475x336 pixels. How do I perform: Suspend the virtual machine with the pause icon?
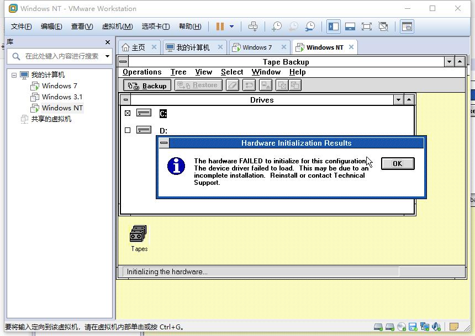click(x=220, y=26)
